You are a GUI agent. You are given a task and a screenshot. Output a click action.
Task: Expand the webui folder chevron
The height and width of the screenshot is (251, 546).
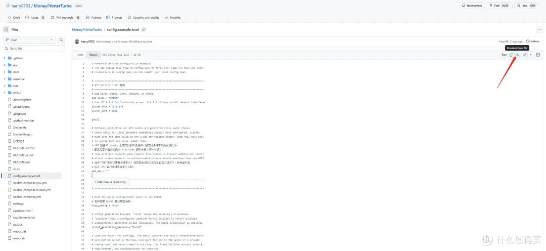[5, 93]
